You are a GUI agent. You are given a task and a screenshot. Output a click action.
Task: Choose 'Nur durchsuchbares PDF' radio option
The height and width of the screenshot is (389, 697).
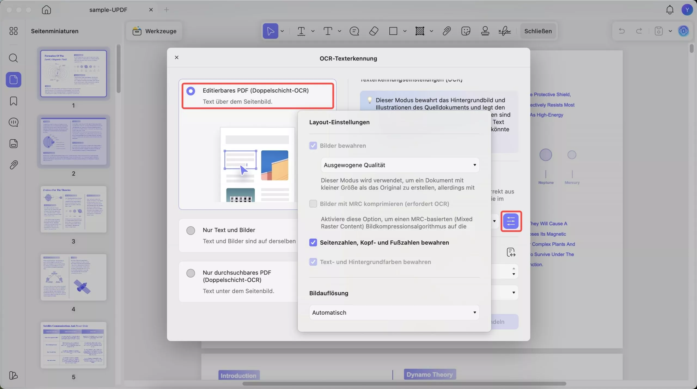(x=191, y=273)
